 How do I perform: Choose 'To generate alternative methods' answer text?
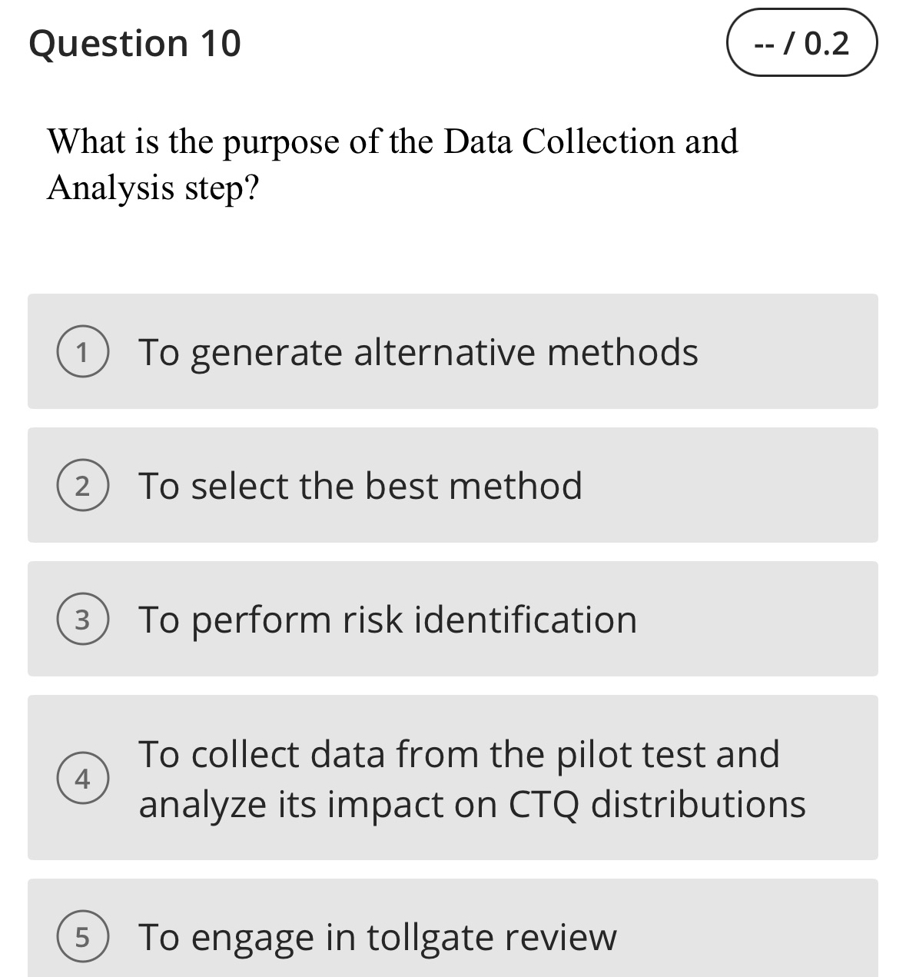[418, 353]
